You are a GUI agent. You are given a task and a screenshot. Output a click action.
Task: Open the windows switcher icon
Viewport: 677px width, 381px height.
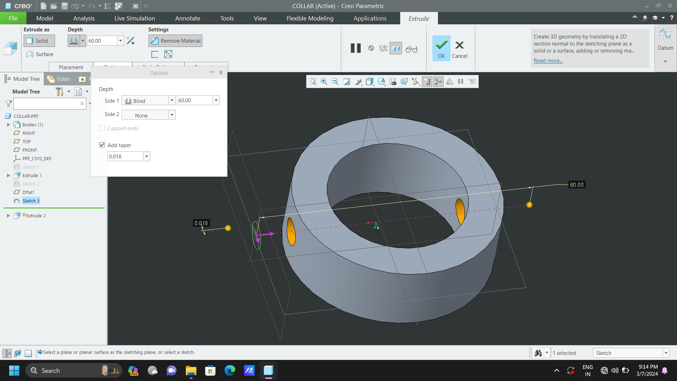coord(119,6)
